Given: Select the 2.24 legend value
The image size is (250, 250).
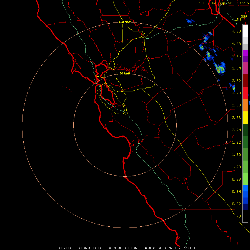Looking at the screenshot, I should [x=236, y=130].
